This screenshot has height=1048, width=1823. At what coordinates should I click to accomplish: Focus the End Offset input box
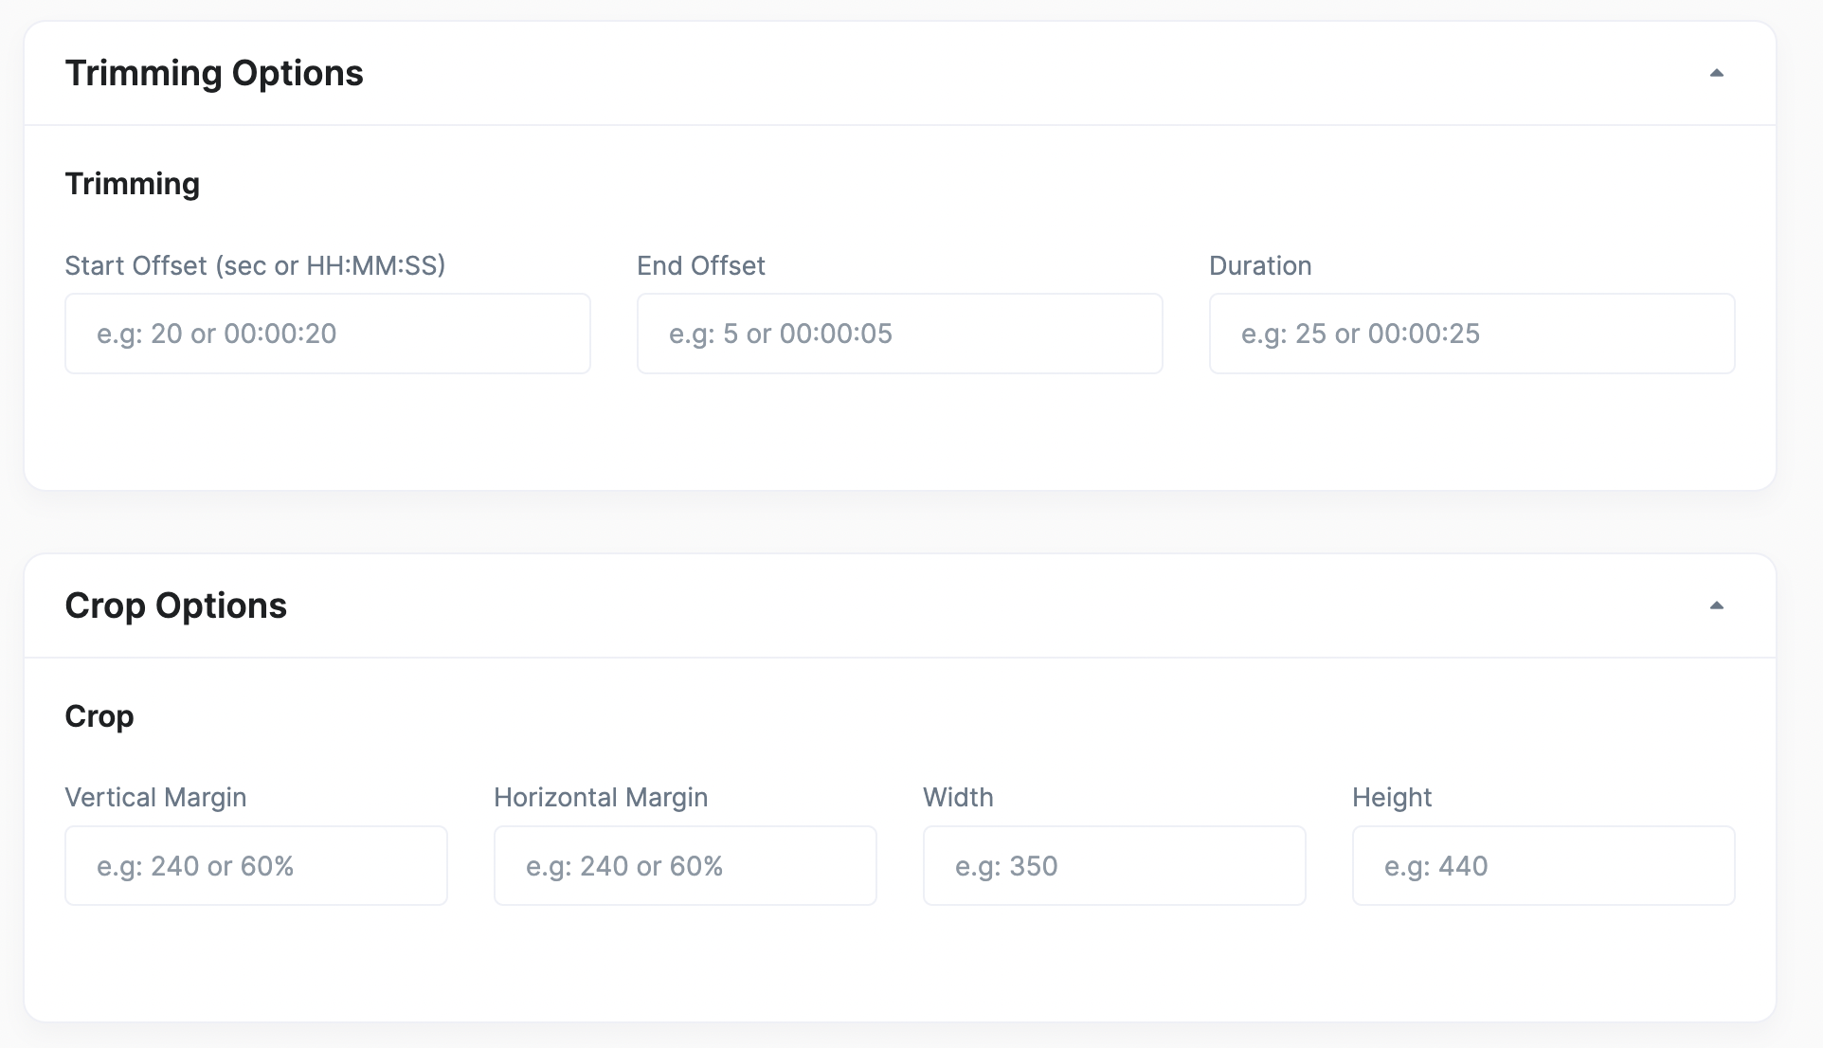pos(899,334)
